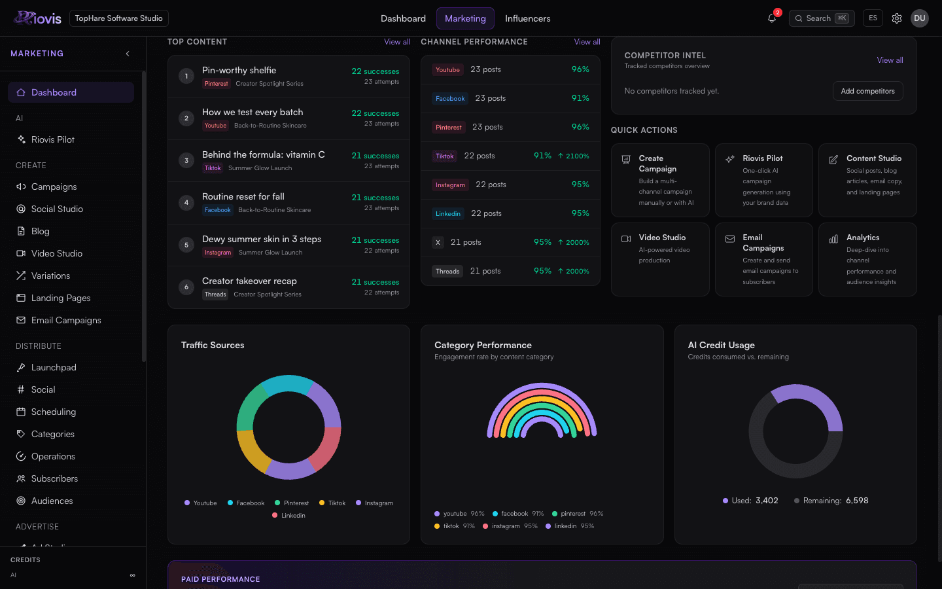
Task: Click the Paid Performance heading
Action: coord(220,579)
